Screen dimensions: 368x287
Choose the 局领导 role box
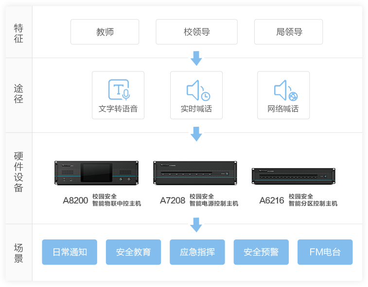coord(289,32)
